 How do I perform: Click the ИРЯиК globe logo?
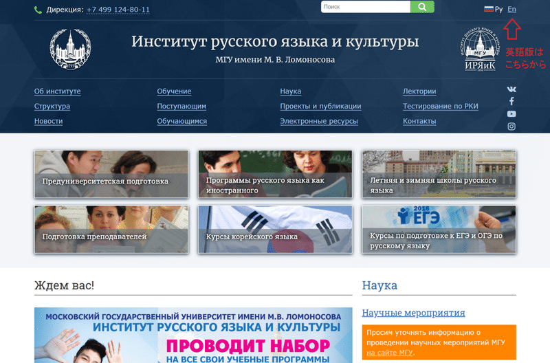[480, 49]
